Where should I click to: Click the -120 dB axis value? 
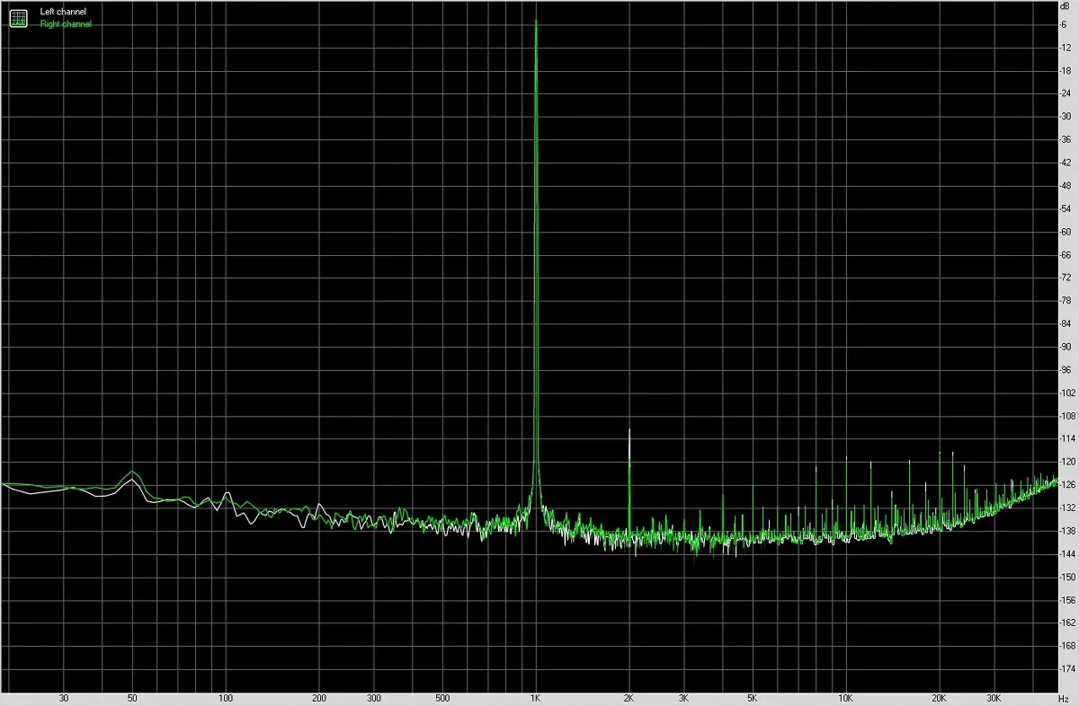pyautogui.click(x=1066, y=462)
